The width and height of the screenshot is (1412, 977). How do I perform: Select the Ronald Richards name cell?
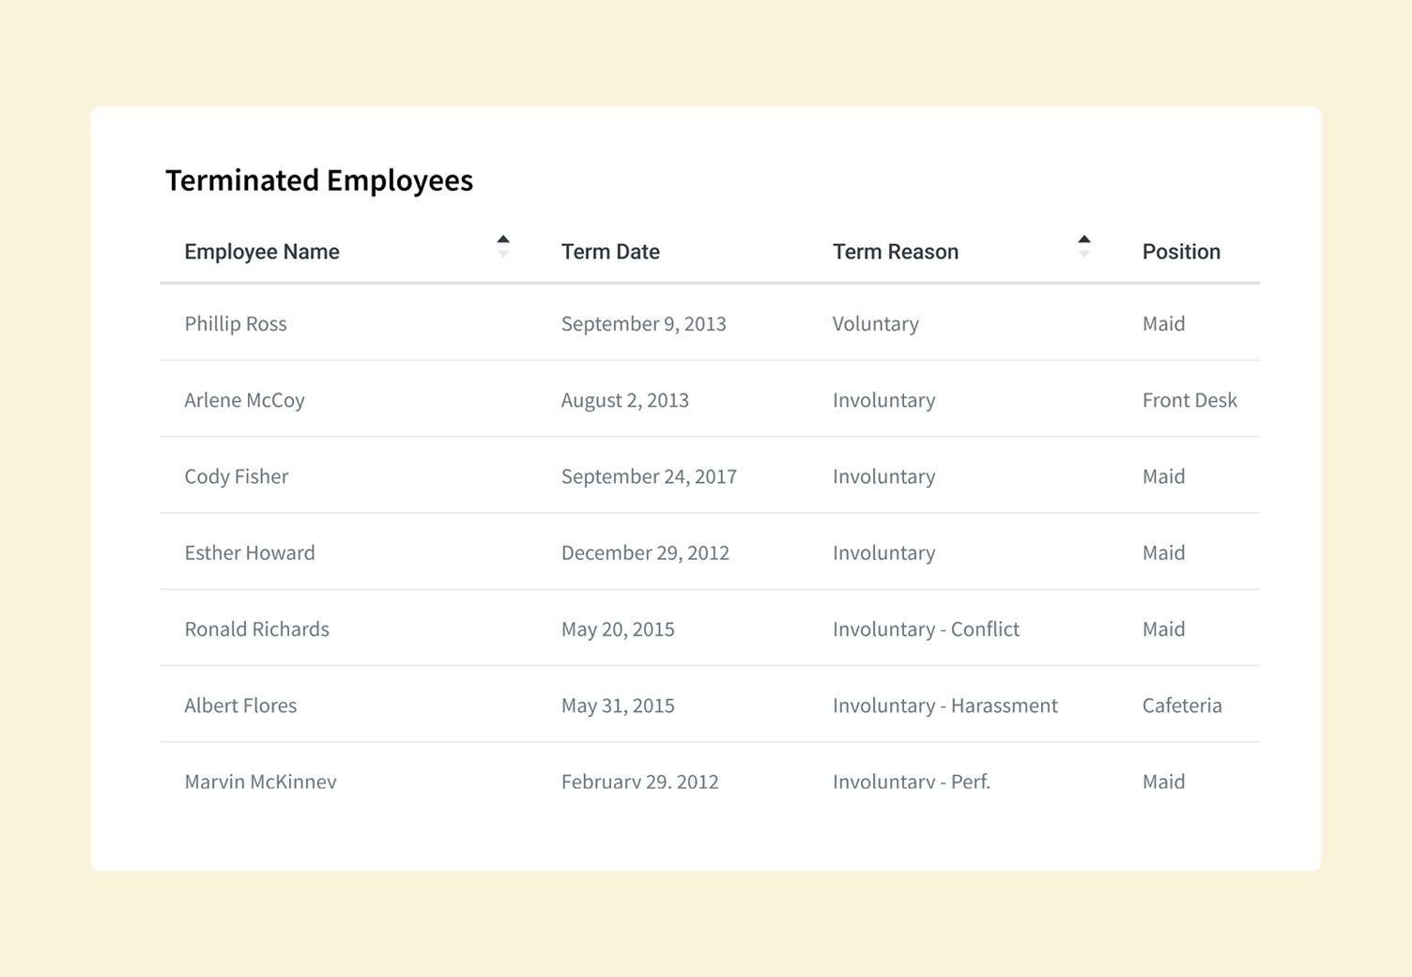[x=257, y=628]
